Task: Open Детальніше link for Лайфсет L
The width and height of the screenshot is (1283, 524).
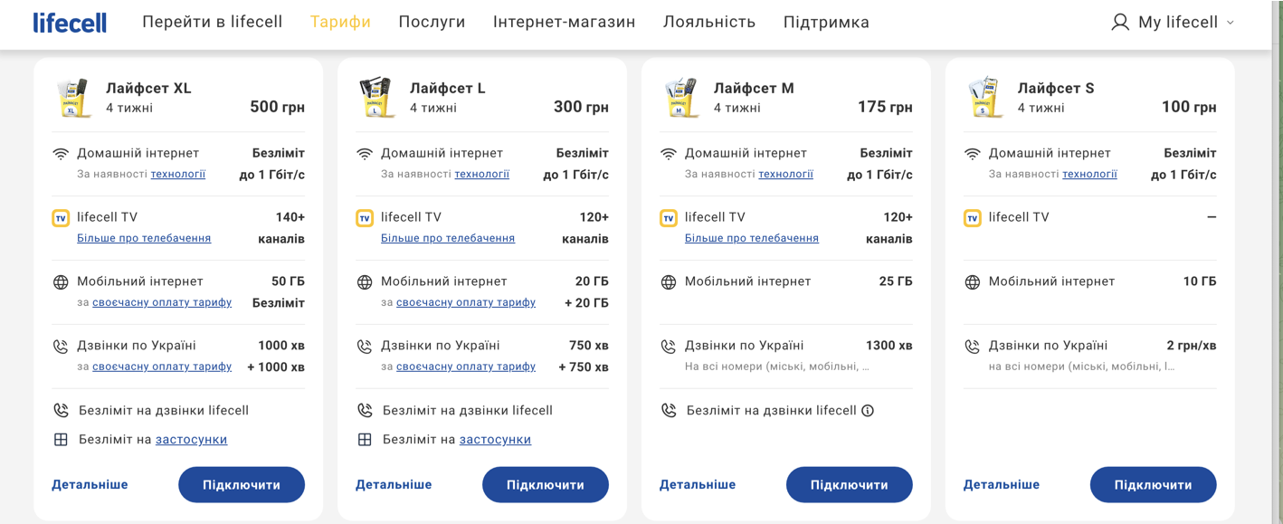Action: coord(394,485)
